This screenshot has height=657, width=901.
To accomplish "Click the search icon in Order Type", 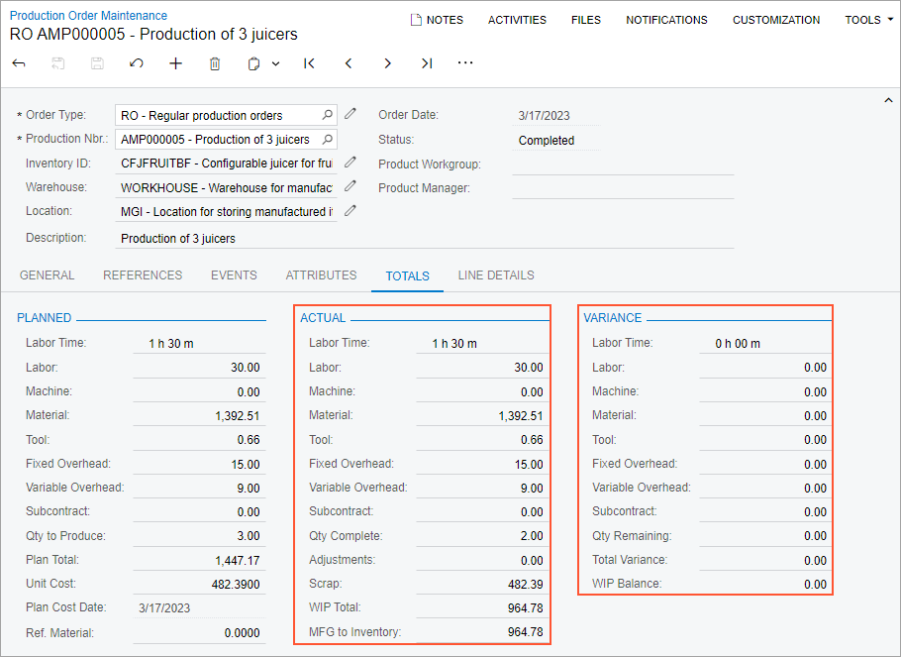I will click(x=328, y=115).
